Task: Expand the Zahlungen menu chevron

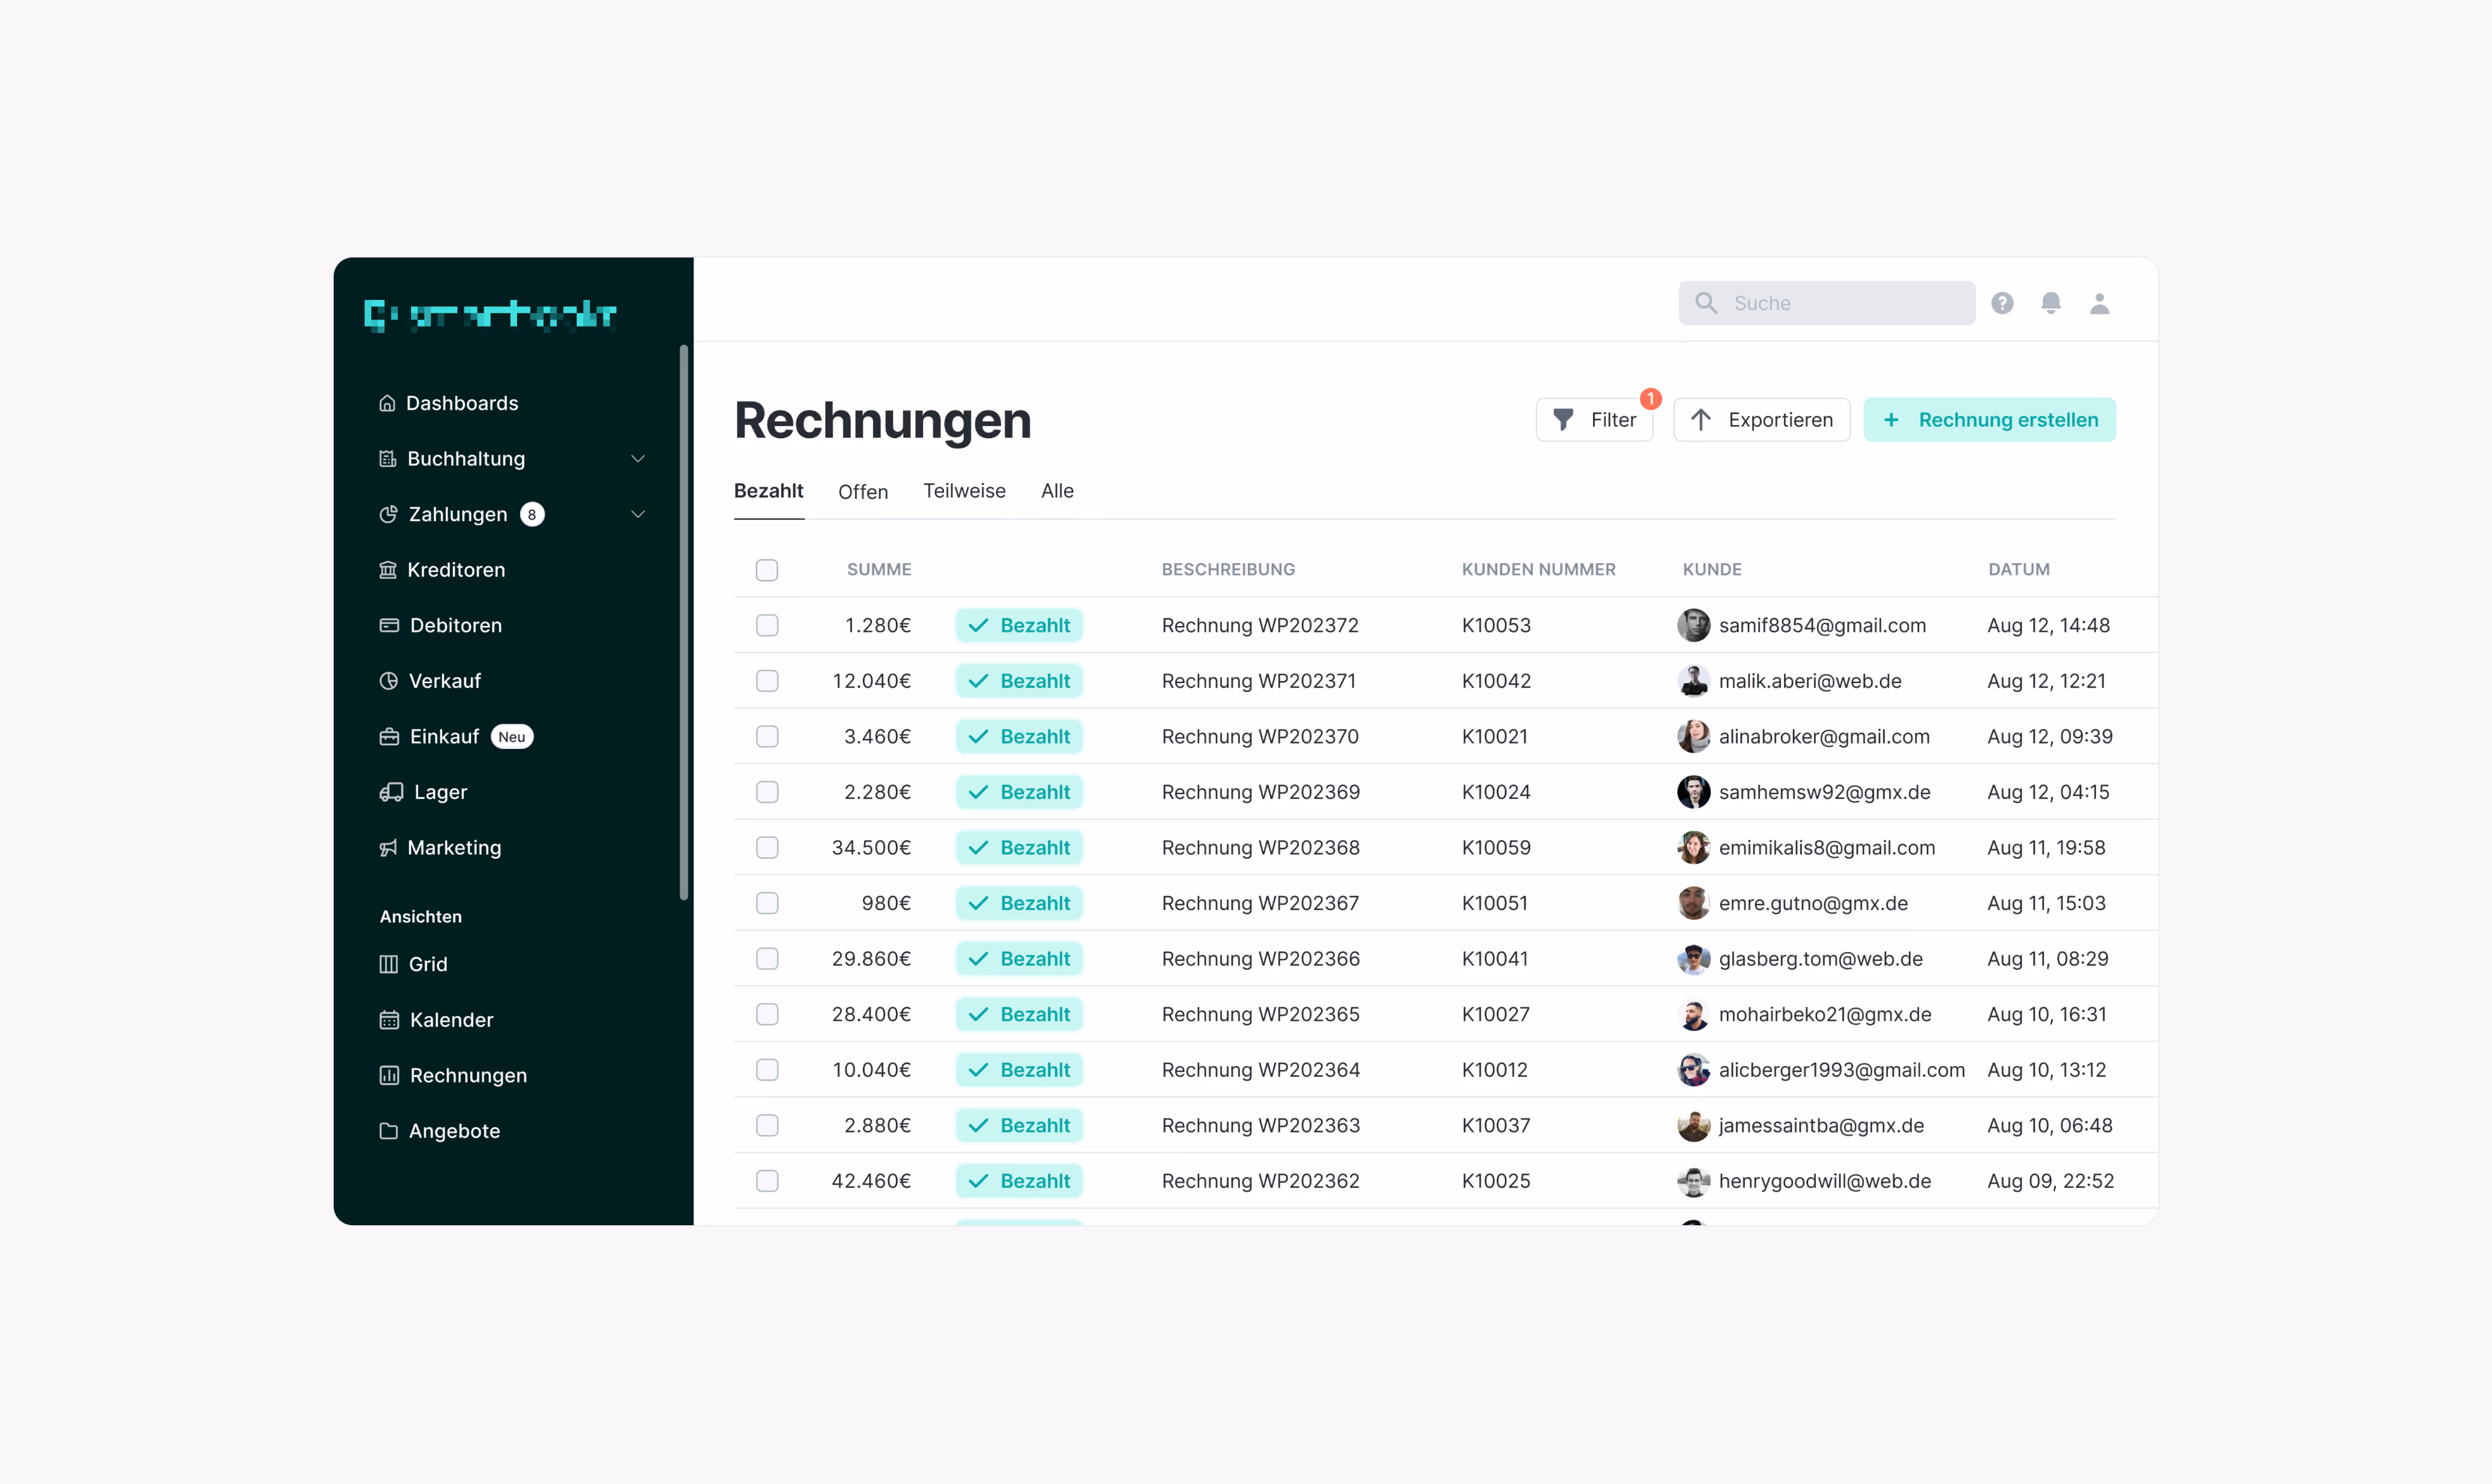Action: (x=638, y=514)
